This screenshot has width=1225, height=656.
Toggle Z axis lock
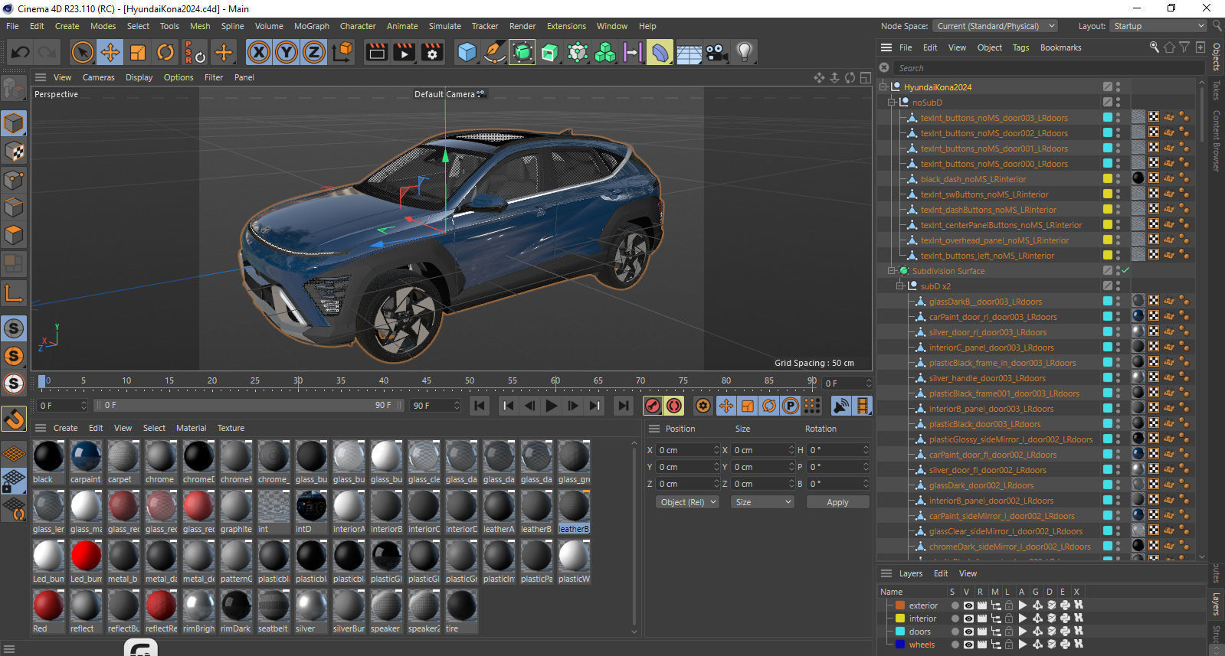(x=314, y=52)
